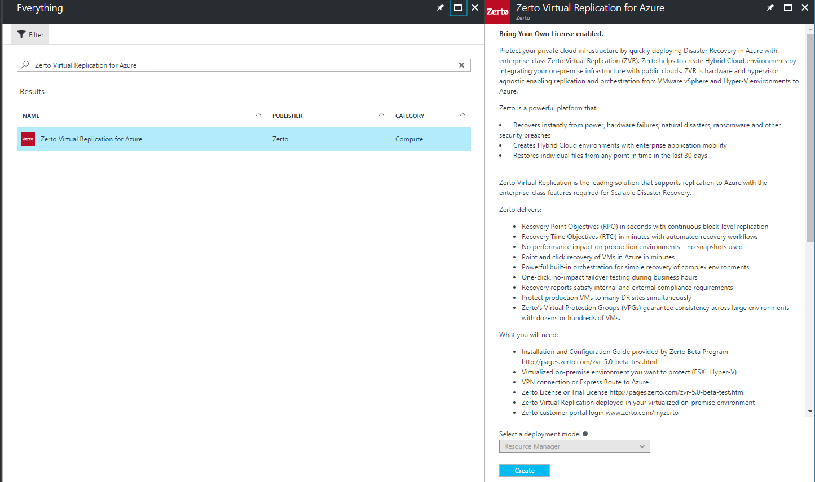Screen dimensions: 815x482
Task: Click the zvr-5.0-beta-test.html guide URL
Action: pyautogui.click(x=589, y=362)
